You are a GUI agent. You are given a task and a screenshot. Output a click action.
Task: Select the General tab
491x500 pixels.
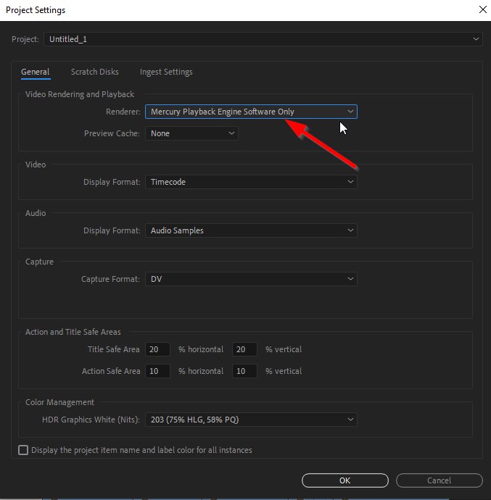(x=36, y=72)
